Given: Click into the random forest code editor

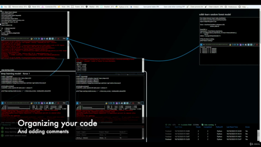Looking at the screenshot, I should tap(229, 30).
